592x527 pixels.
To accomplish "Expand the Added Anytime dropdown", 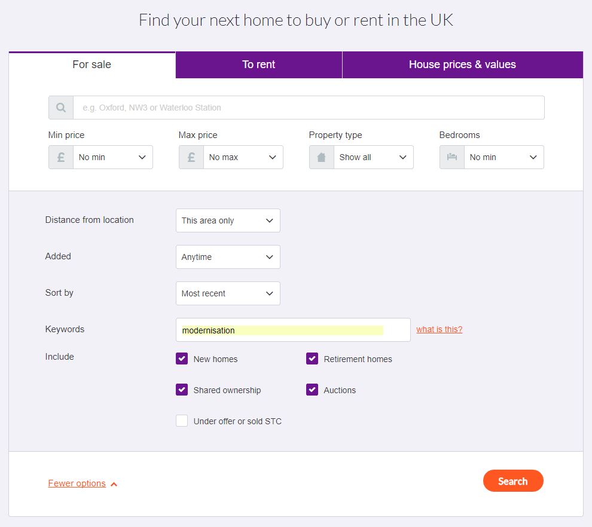I will pyautogui.click(x=228, y=257).
